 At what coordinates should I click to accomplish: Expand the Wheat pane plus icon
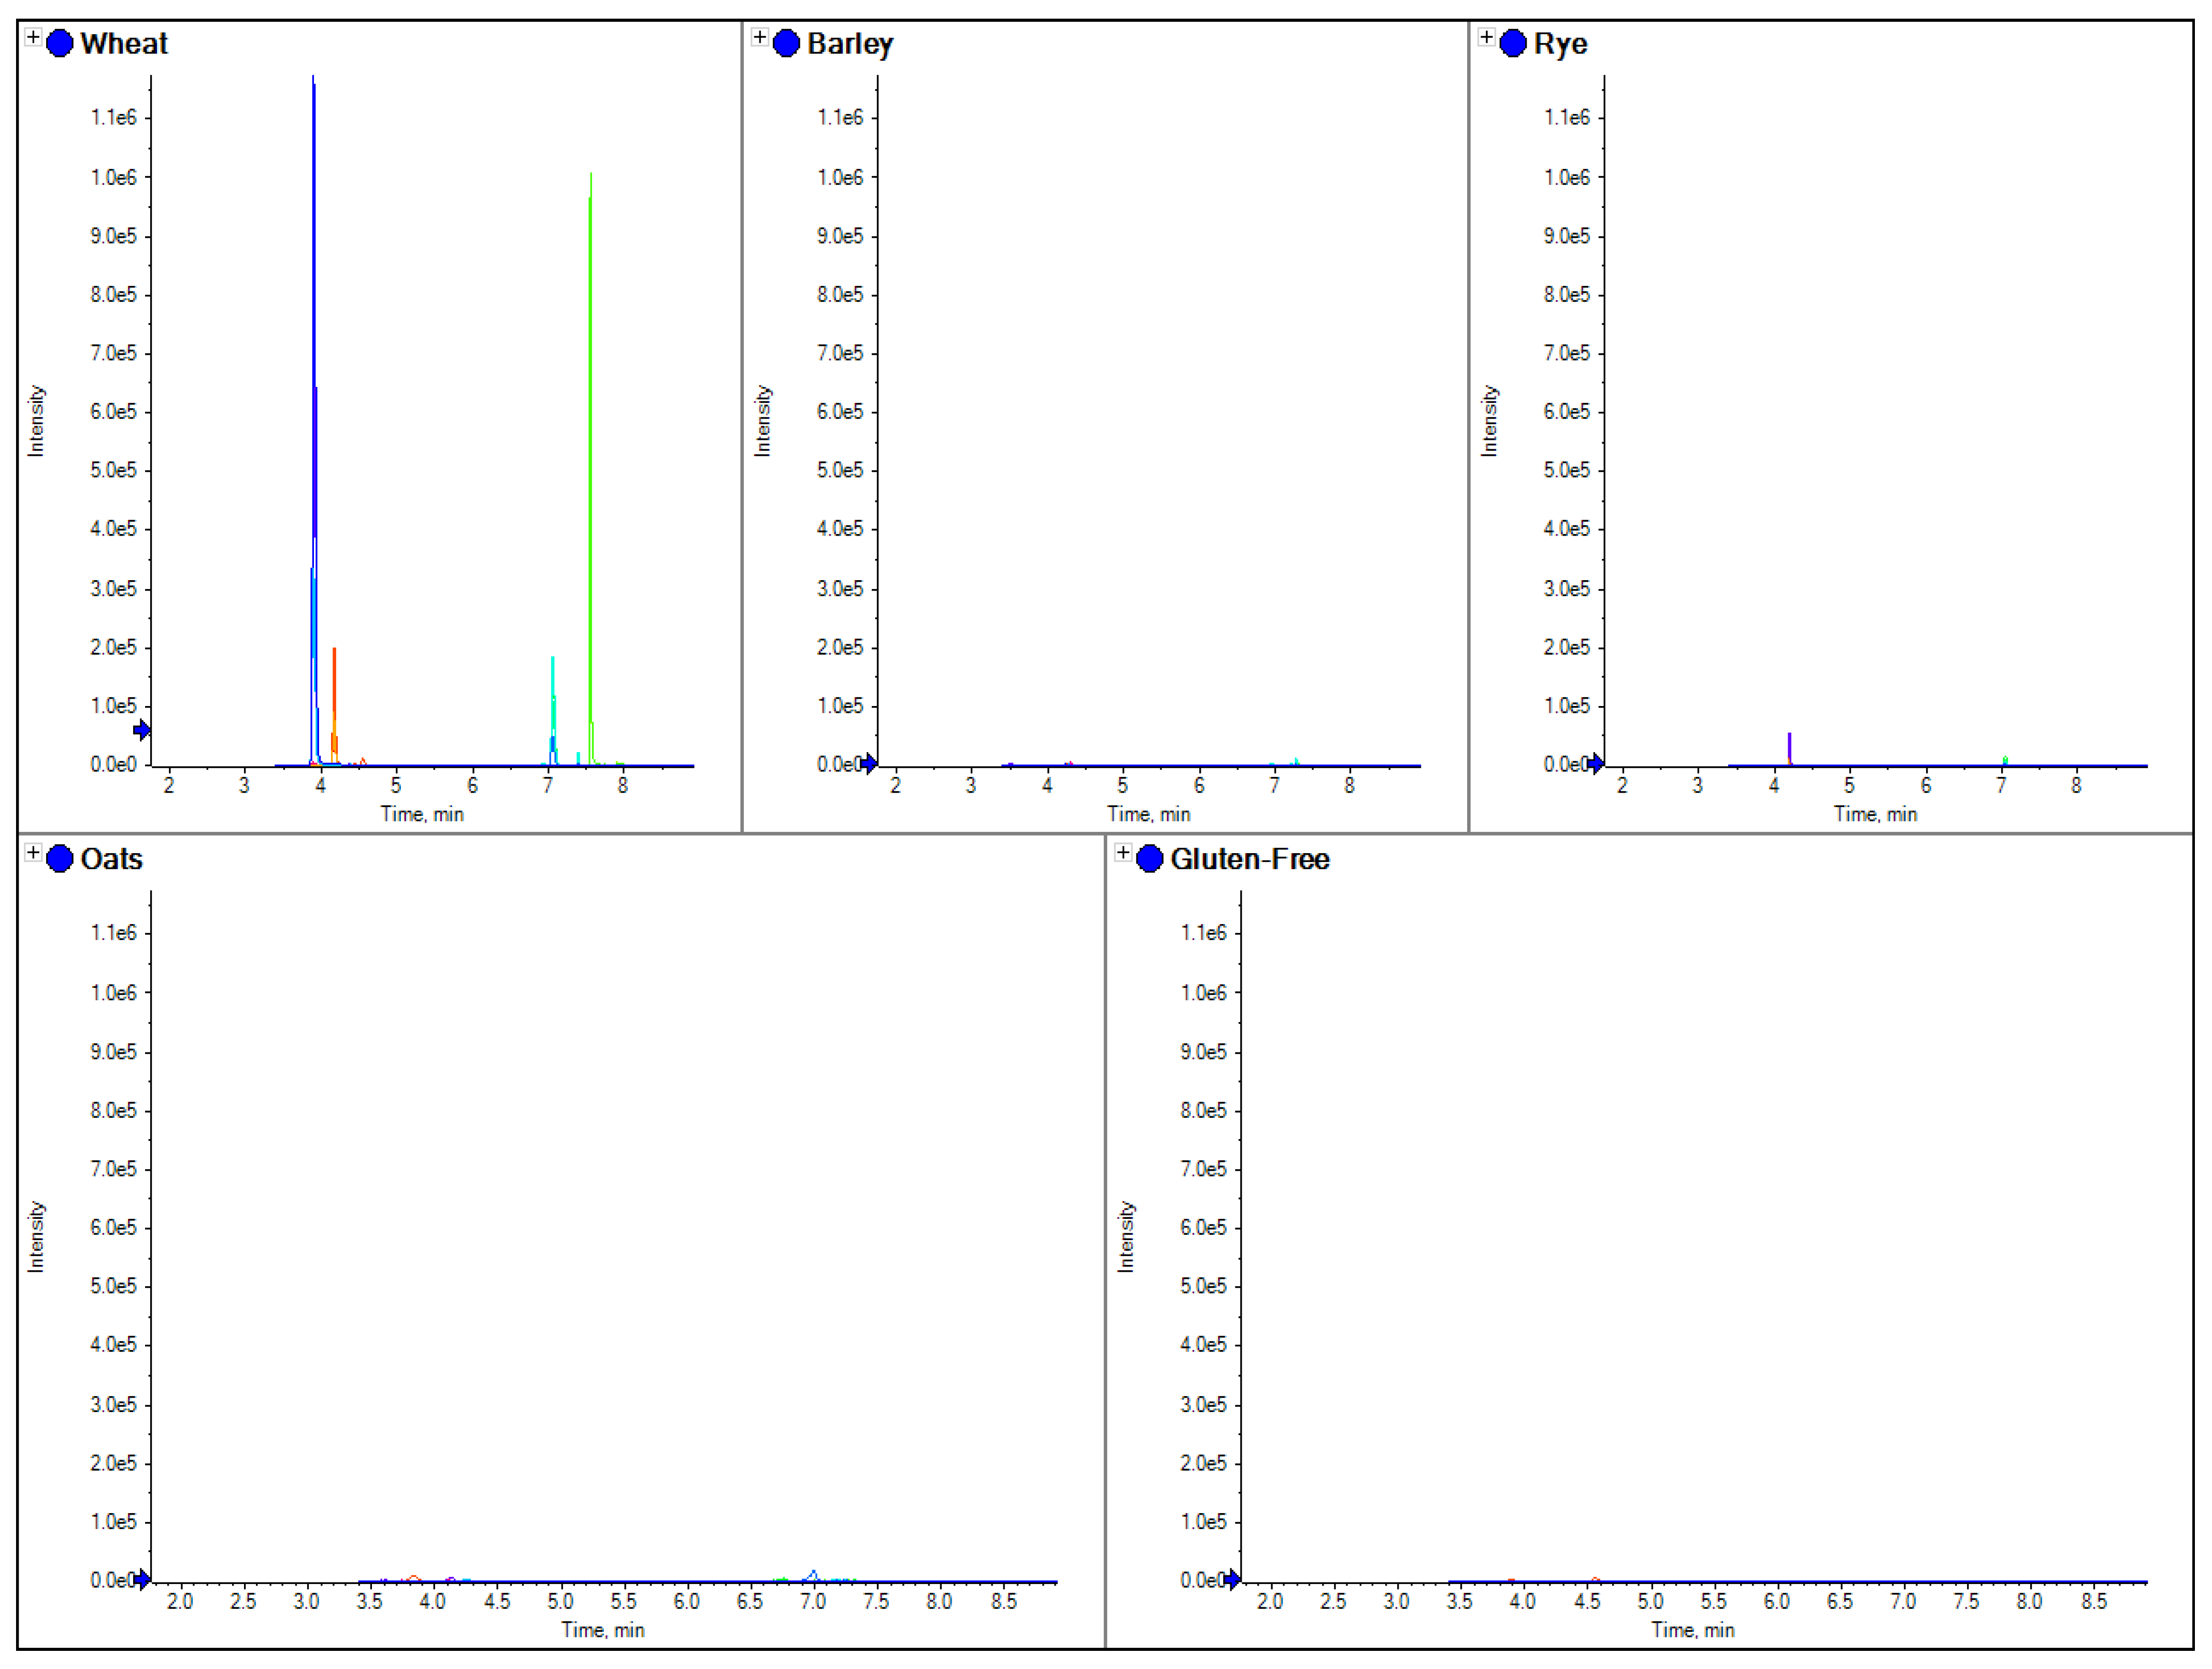tap(33, 38)
